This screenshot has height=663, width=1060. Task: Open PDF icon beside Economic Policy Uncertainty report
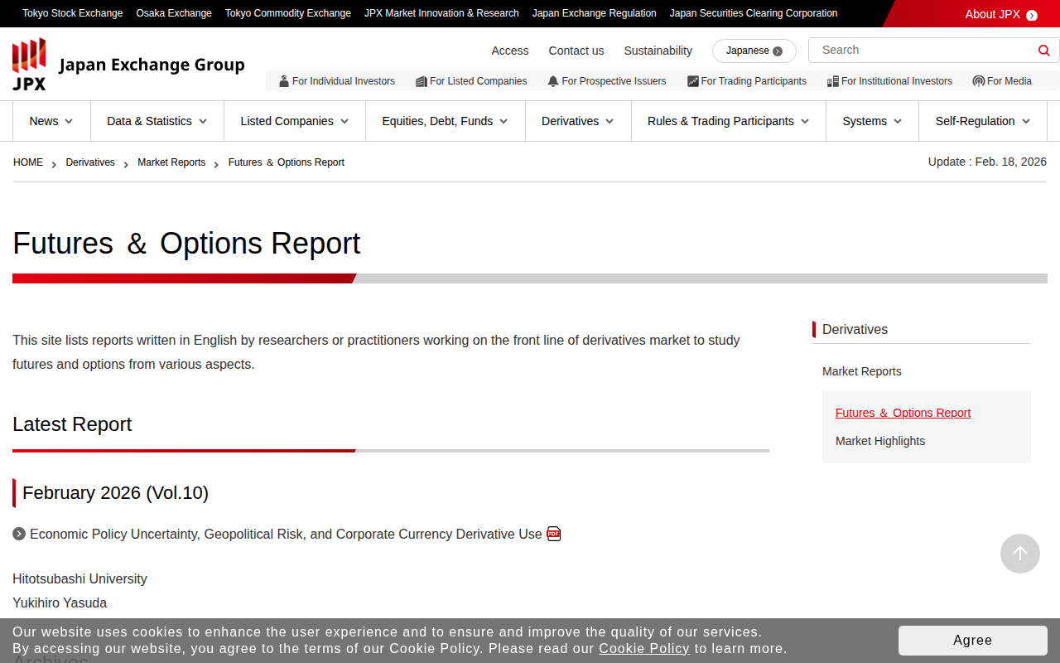point(554,535)
